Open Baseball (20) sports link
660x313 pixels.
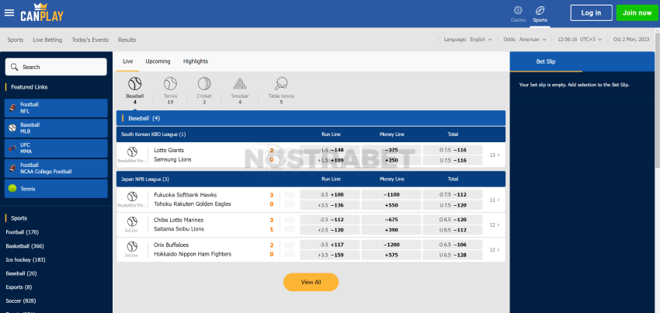pyautogui.click(x=22, y=273)
